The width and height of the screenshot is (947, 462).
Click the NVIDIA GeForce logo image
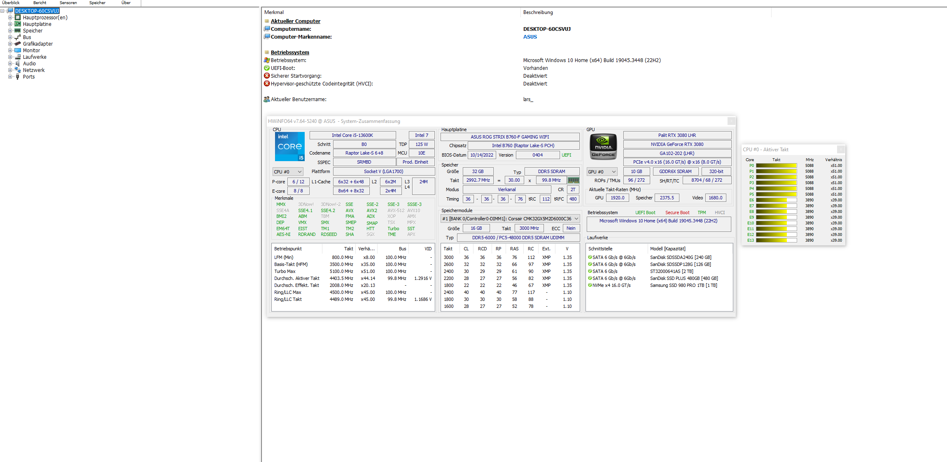click(603, 146)
